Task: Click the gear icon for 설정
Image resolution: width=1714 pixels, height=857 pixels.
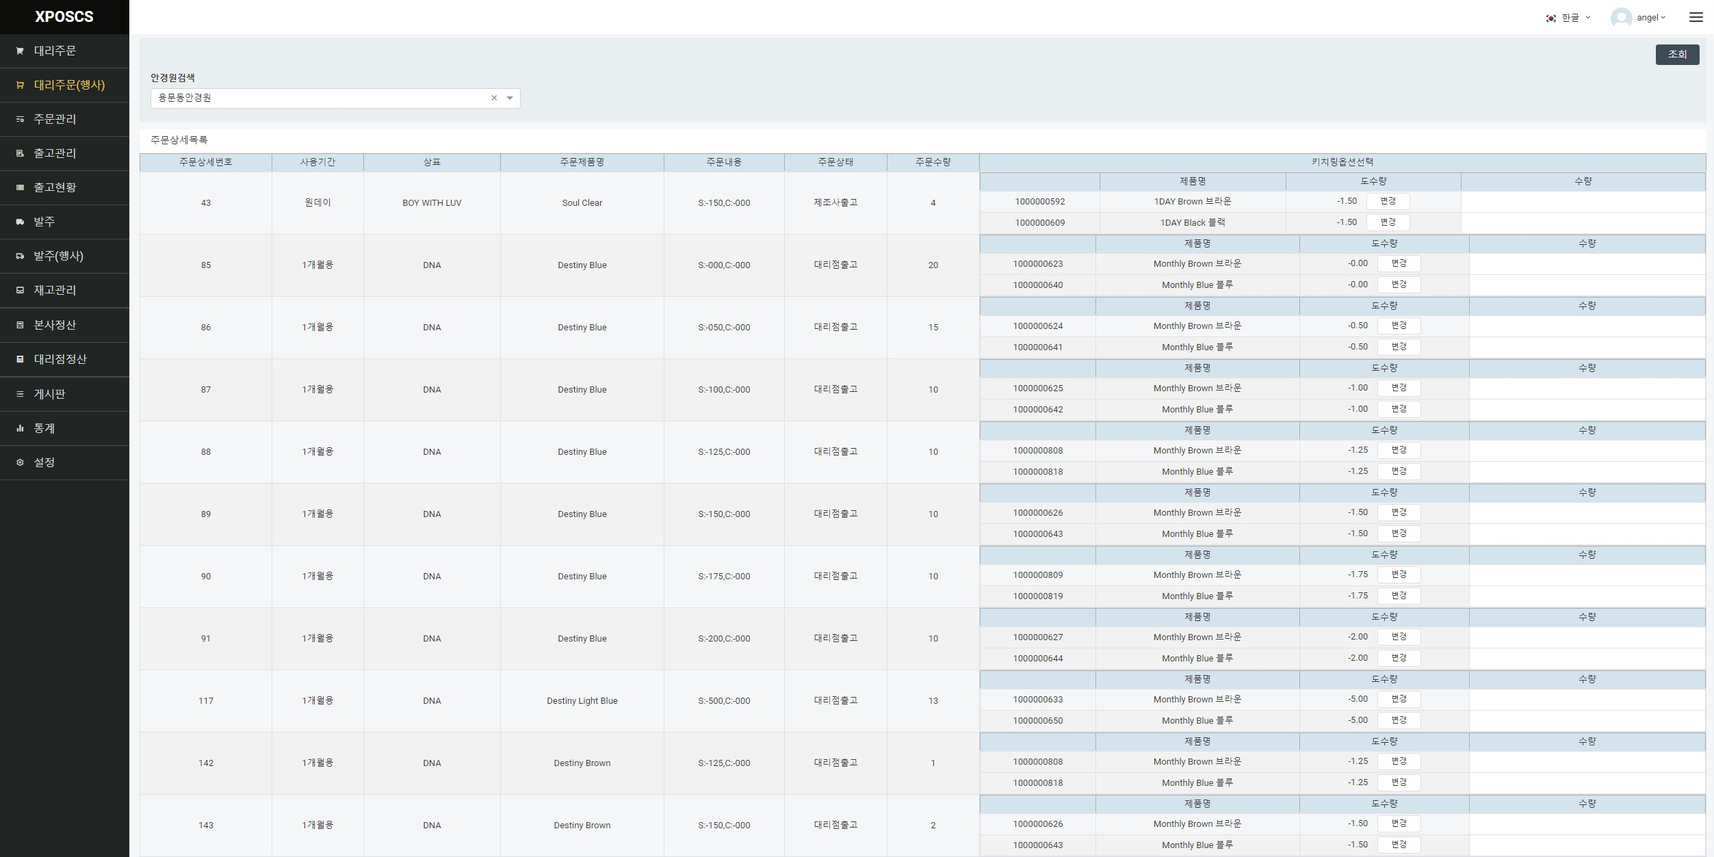Action: coord(20,463)
